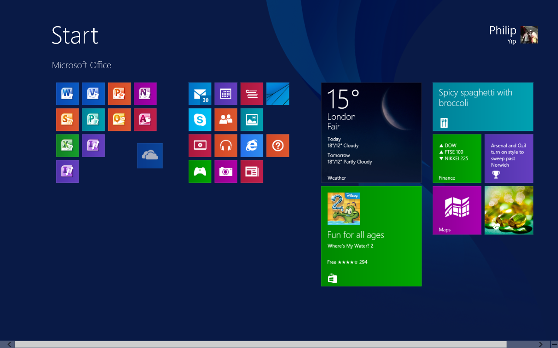
Task: Select the Microsoft Office group heading
Action: pyautogui.click(x=82, y=65)
